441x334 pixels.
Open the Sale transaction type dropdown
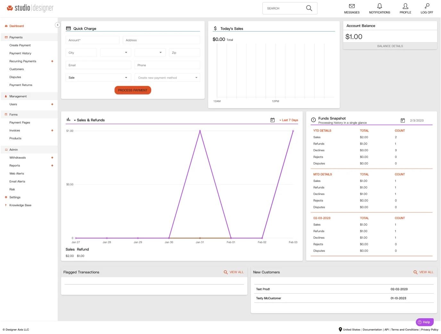(x=98, y=77)
